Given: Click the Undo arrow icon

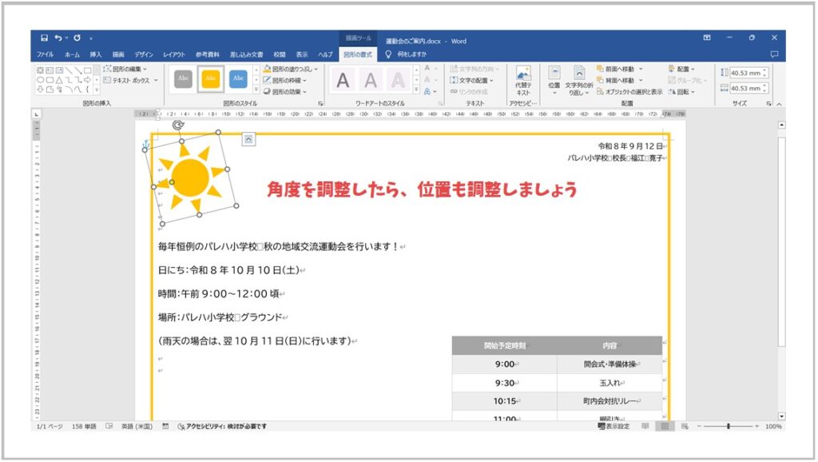Looking at the screenshot, I should [x=58, y=38].
